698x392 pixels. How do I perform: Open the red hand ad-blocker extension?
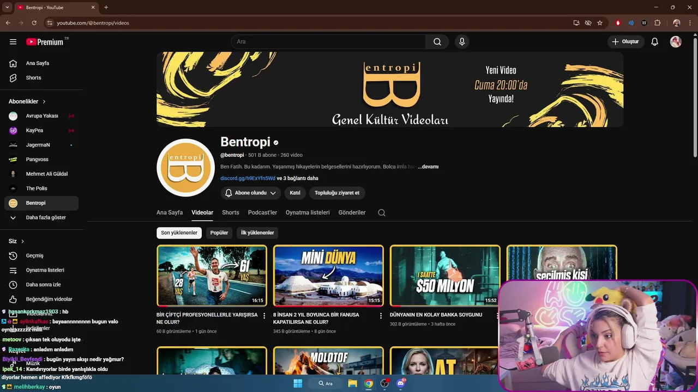point(618,23)
